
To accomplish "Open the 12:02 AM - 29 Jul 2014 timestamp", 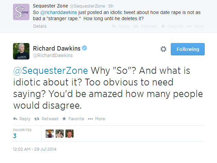I will tap(35, 149).
